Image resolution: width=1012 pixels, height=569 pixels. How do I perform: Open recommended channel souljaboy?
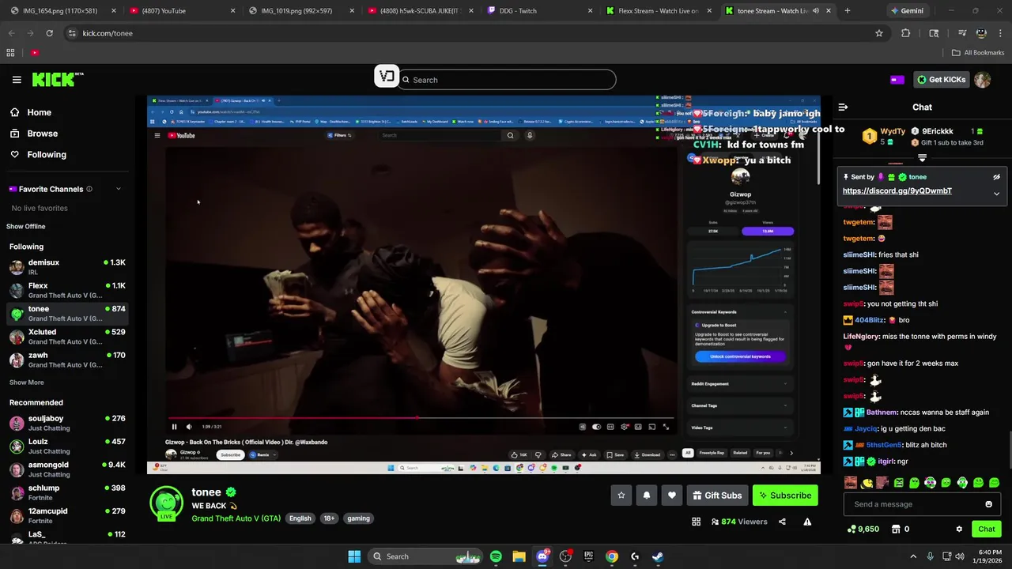tap(67, 423)
